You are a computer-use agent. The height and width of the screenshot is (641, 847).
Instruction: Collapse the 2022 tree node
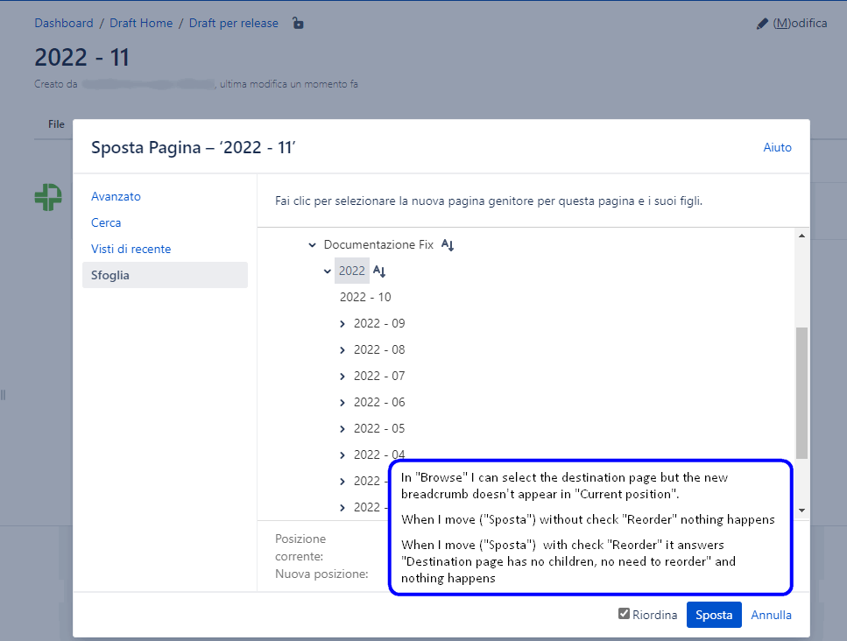pos(328,271)
